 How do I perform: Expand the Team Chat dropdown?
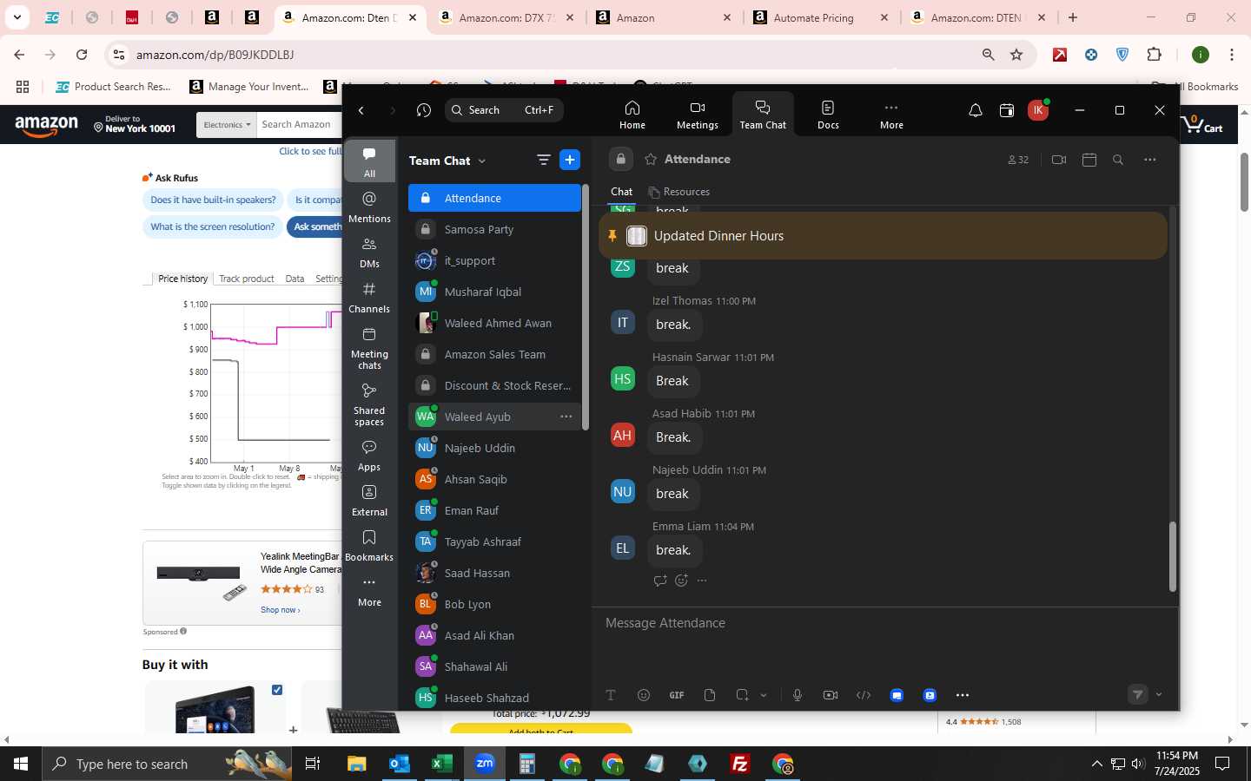click(482, 161)
